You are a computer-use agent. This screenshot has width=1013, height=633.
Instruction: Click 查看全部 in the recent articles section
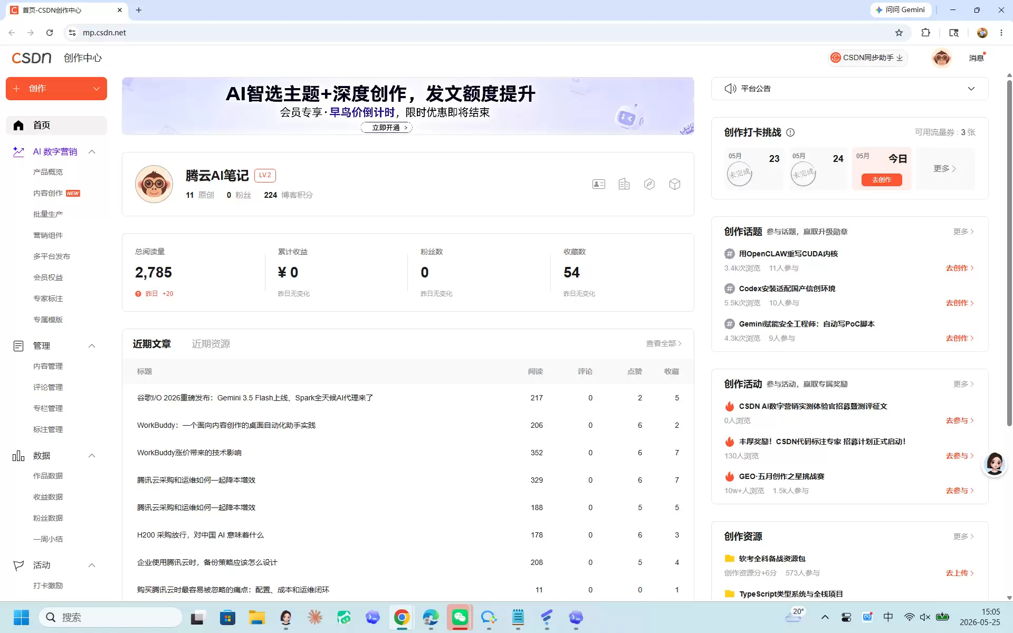664,343
